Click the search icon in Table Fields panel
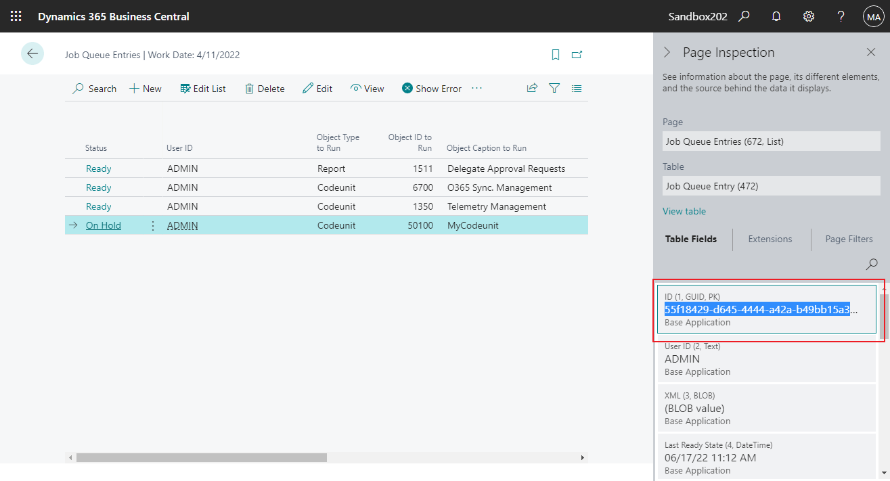The width and height of the screenshot is (890, 481). pyautogui.click(x=871, y=264)
